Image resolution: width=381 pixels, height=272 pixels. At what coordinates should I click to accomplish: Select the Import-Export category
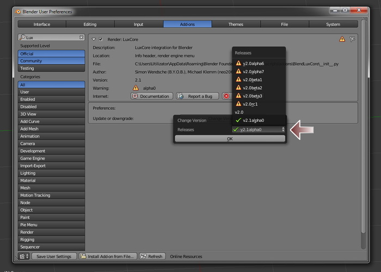[51, 166]
